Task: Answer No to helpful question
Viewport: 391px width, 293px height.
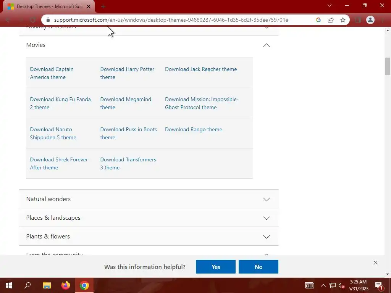Action: point(259,267)
